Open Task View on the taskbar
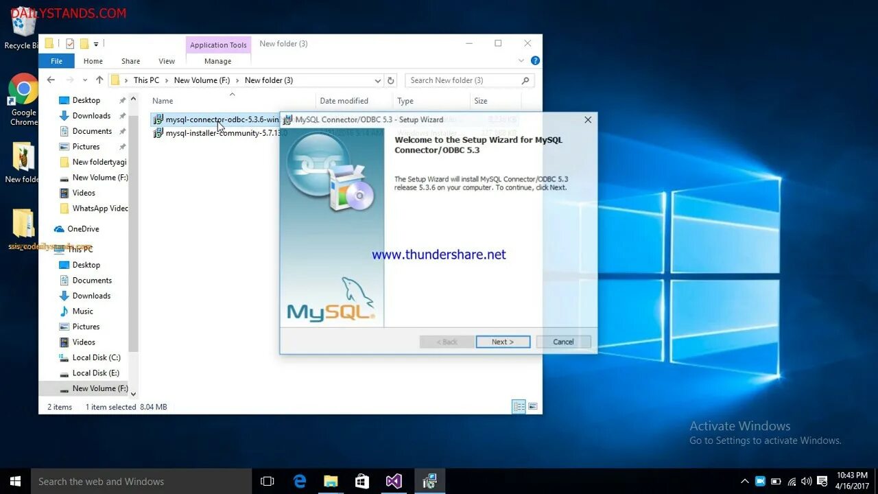This screenshot has width=878, height=494. click(268, 482)
